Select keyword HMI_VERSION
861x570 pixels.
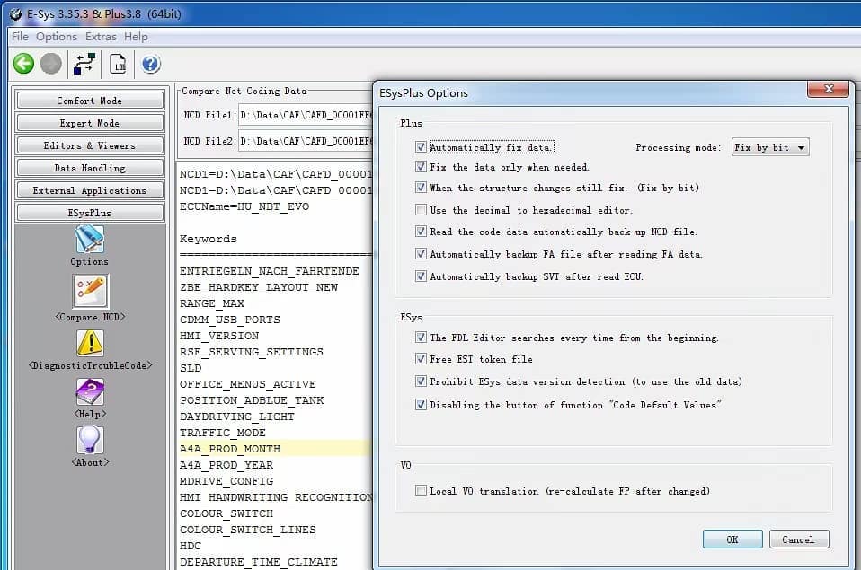click(219, 335)
